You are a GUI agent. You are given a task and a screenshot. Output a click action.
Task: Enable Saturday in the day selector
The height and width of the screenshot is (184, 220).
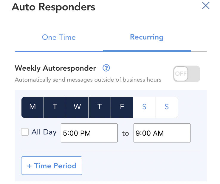point(144,107)
